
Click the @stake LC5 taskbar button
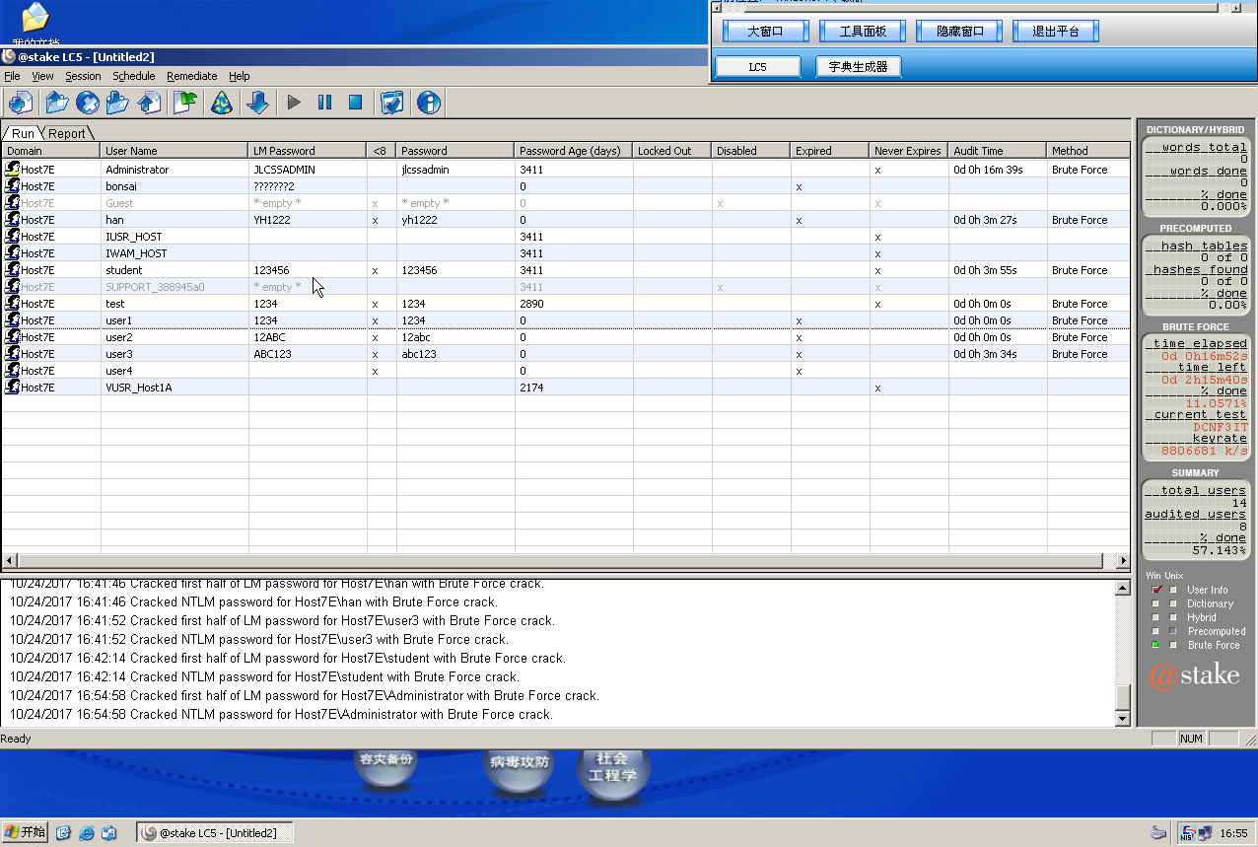click(215, 832)
